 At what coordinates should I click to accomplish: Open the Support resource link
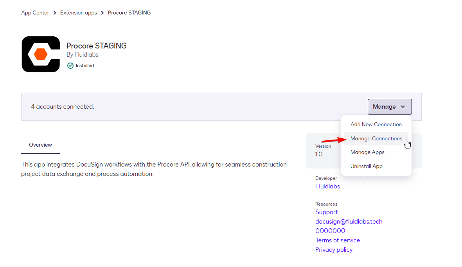pyautogui.click(x=326, y=212)
